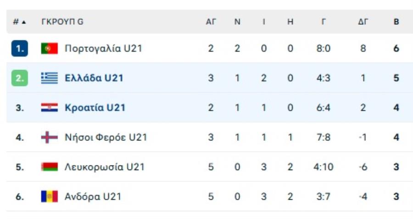Click the B points column header

click(x=396, y=22)
